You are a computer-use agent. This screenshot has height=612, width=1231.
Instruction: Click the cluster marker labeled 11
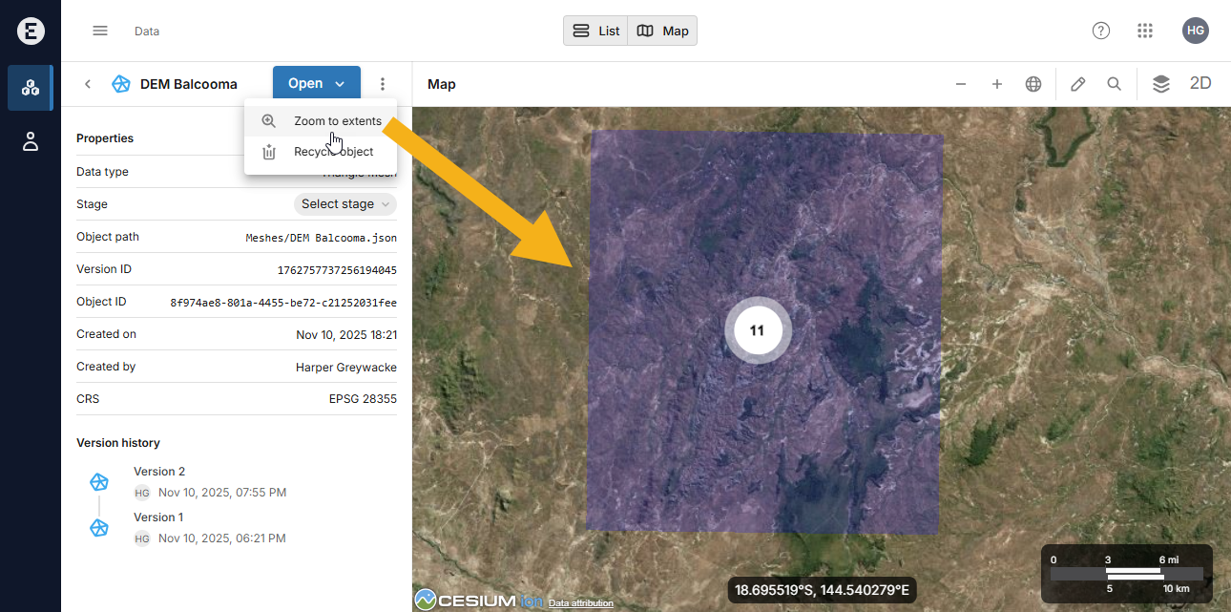[758, 330]
